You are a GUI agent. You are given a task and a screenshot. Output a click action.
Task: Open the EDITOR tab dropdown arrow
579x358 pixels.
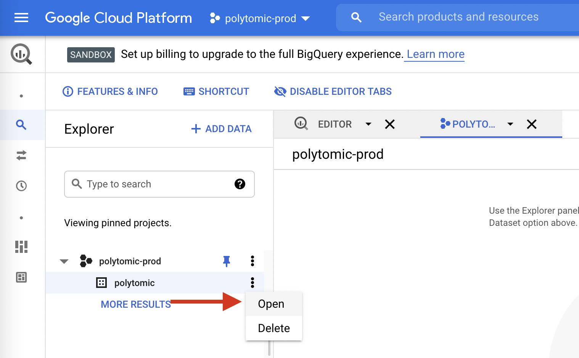click(x=368, y=124)
